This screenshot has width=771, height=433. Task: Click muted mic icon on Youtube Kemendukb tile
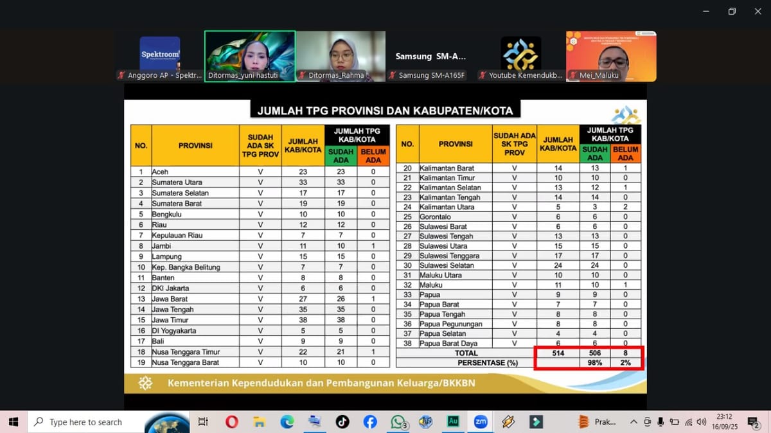[x=482, y=75]
